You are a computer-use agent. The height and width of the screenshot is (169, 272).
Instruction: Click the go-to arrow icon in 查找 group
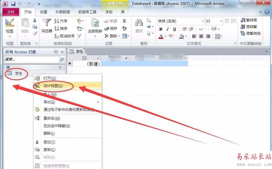pyautogui.click(x=150, y=27)
